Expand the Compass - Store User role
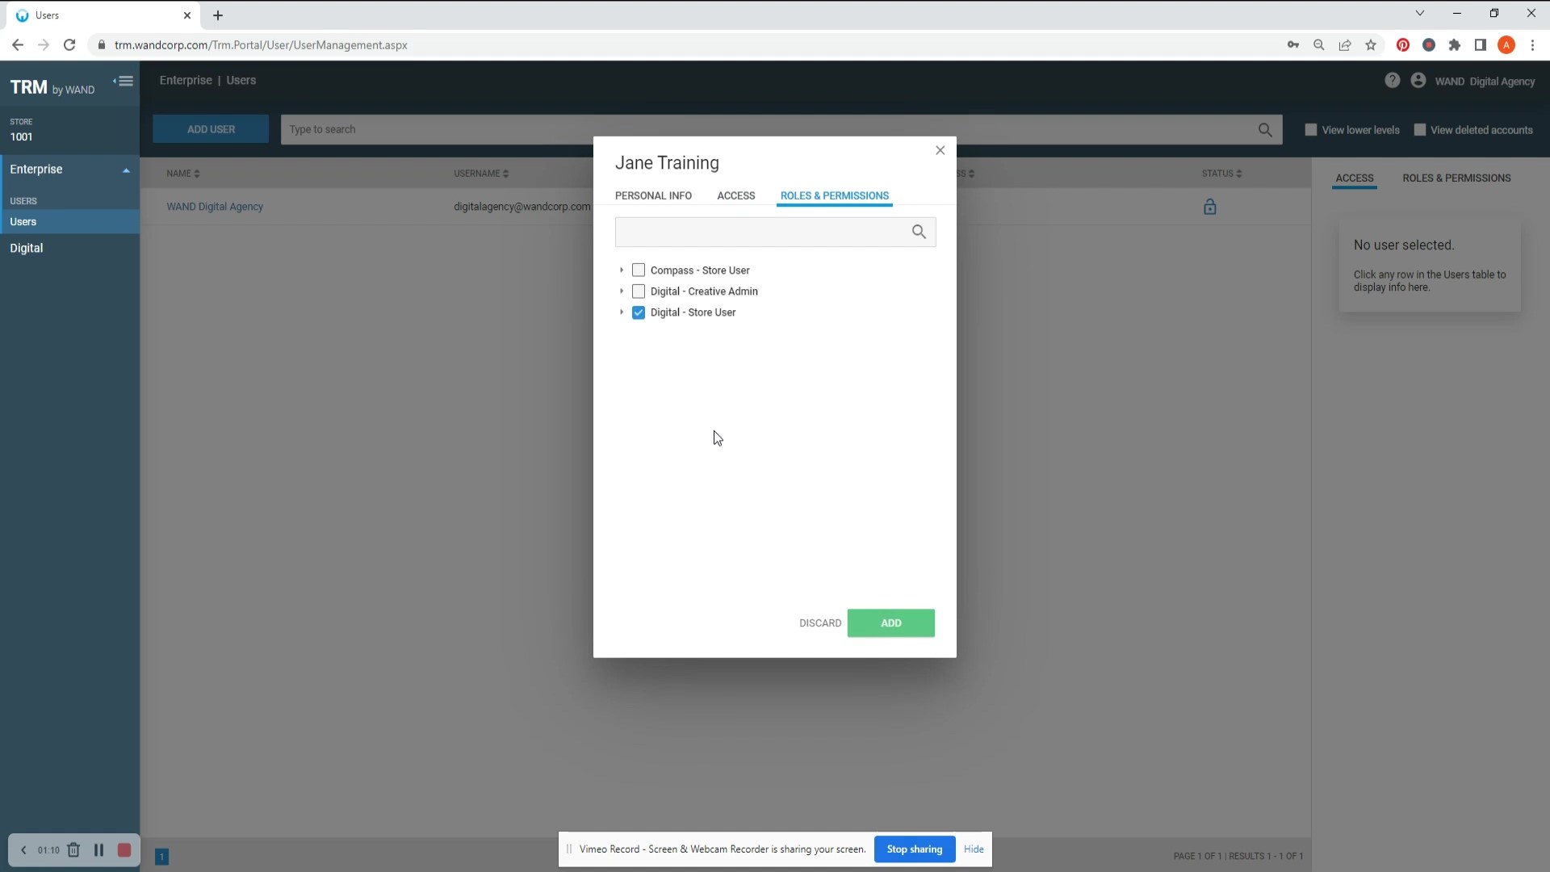 point(622,270)
